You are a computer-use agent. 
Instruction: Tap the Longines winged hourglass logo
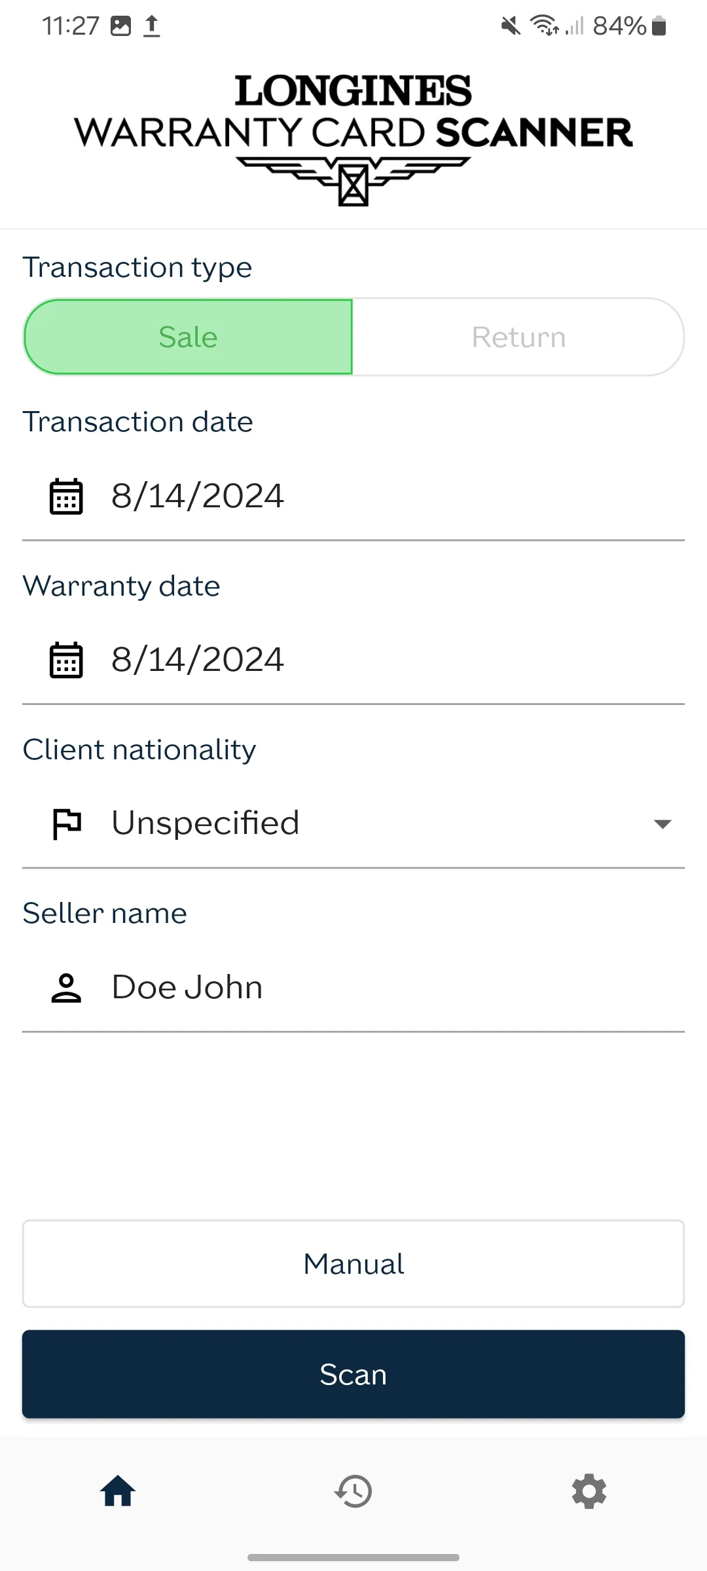353,180
